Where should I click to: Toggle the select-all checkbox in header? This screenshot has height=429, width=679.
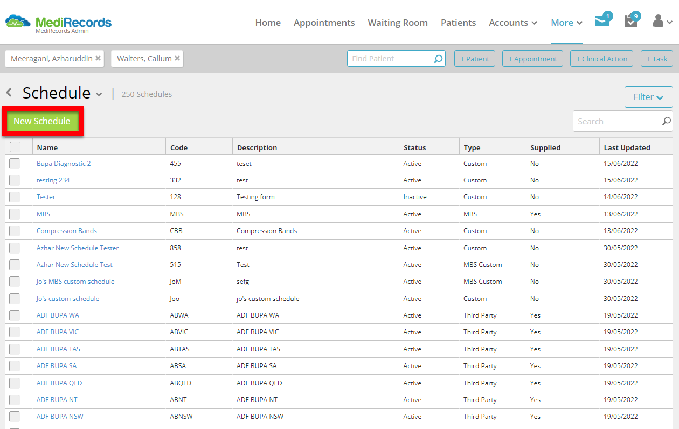pyautogui.click(x=15, y=147)
